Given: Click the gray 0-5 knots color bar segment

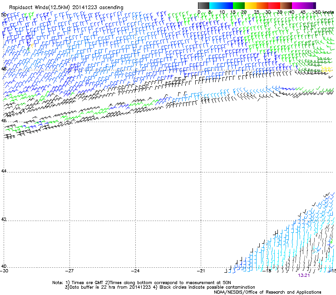Looking at the screenshot, I should (x=203, y=5).
